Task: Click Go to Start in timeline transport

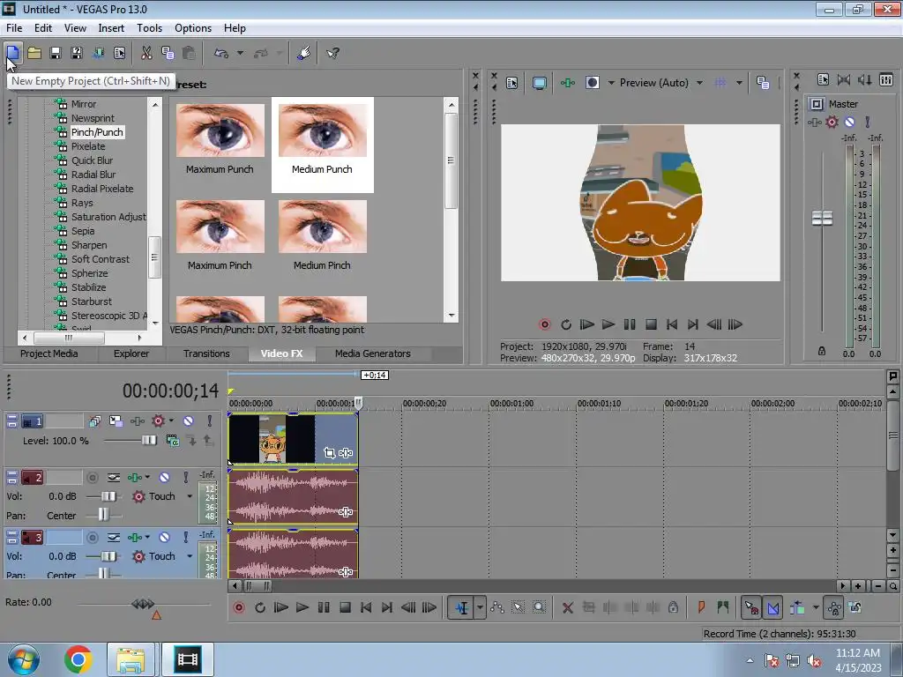Action: click(x=366, y=607)
